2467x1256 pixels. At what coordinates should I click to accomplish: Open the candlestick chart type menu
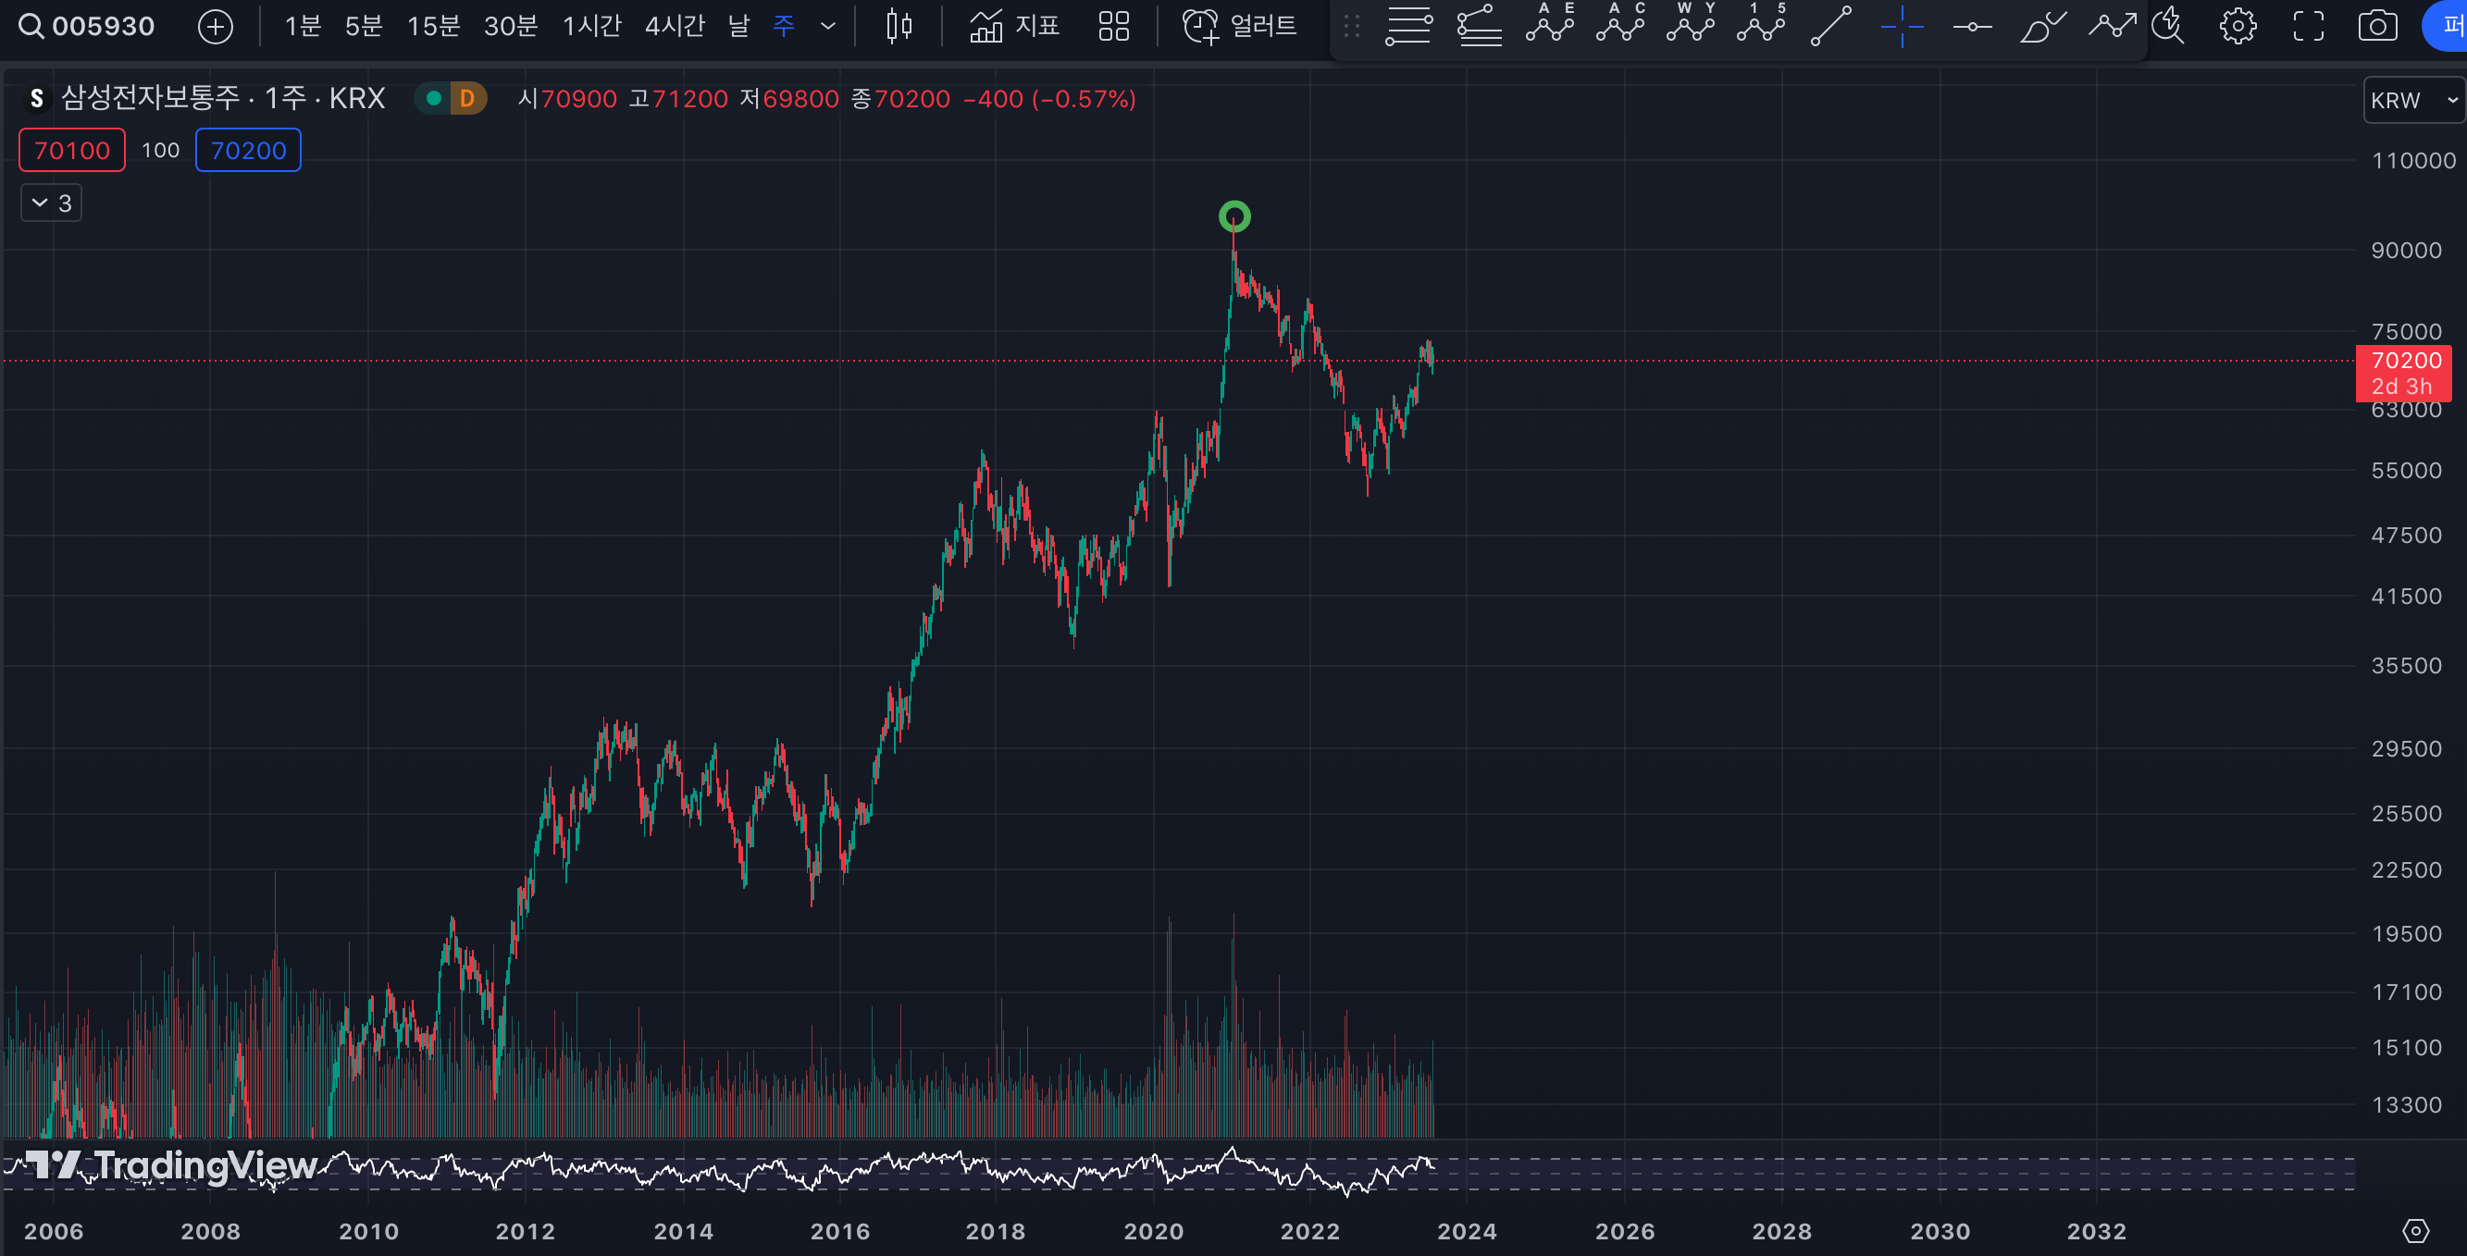point(899,26)
